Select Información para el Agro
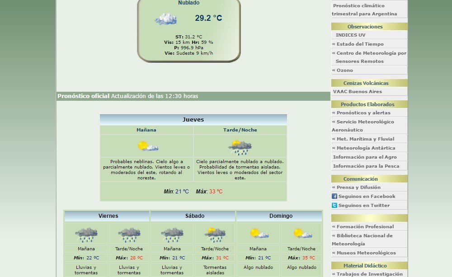Viewport: 452px width, 277px height. click(365, 157)
